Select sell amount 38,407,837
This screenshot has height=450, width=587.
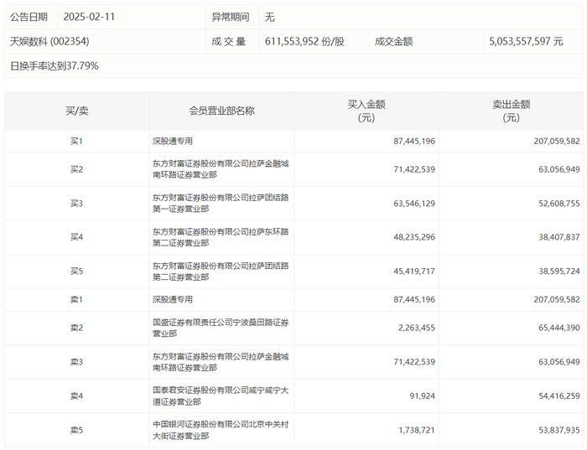coord(559,237)
